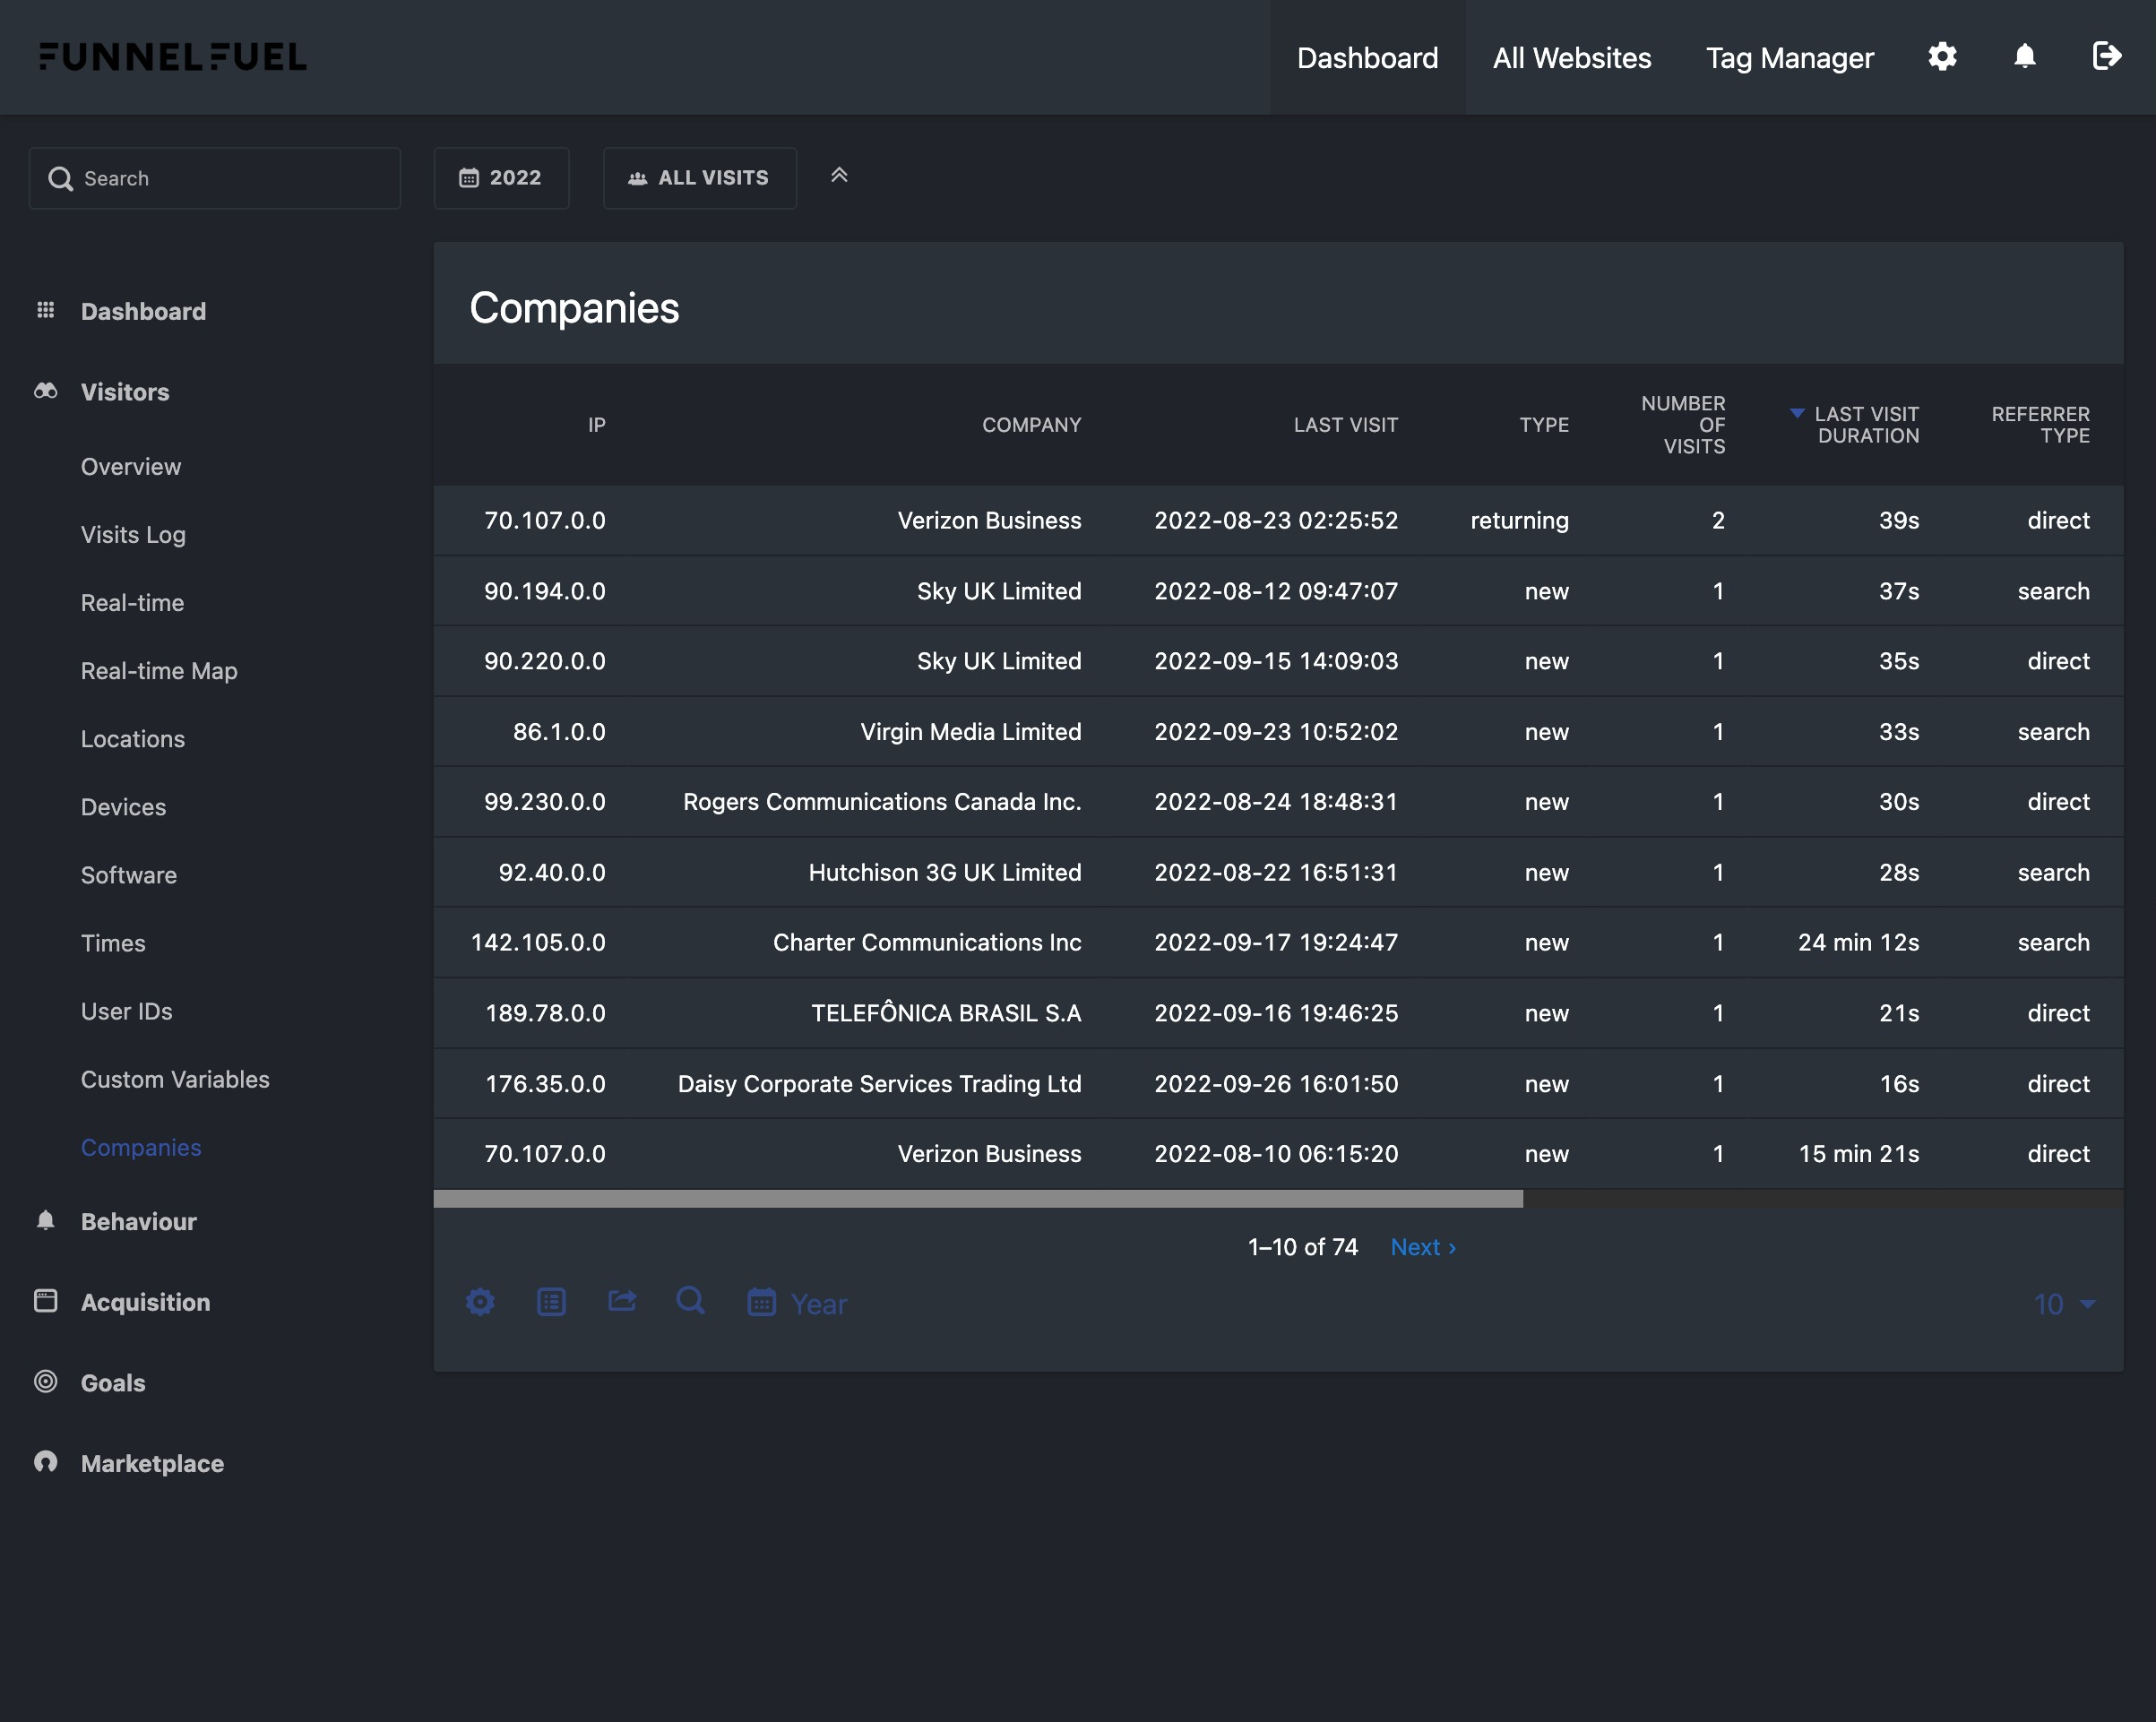The image size is (2156, 1722).
Task: Click the Behaviour bell icon in sidebar
Action: (x=45, y=1220)
